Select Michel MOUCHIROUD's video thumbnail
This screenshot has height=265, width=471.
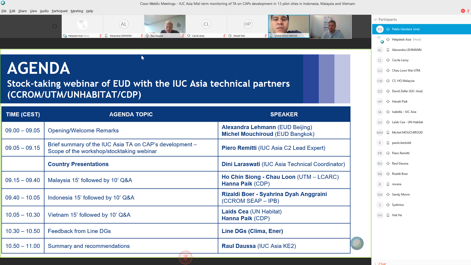[289, 26]
